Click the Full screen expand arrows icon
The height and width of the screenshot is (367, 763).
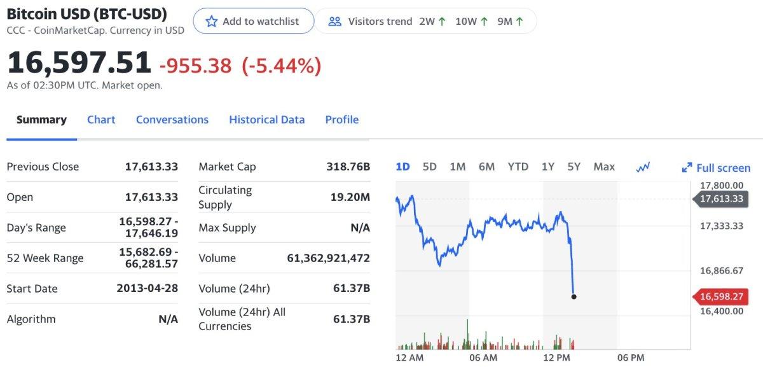687,168
